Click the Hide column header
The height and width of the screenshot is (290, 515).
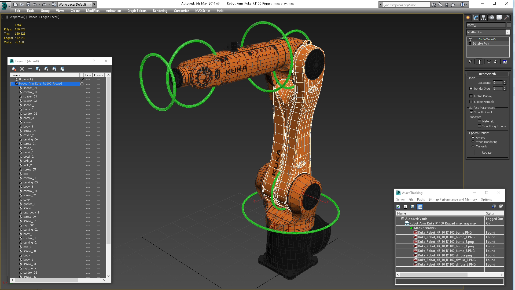click(88, 75)
